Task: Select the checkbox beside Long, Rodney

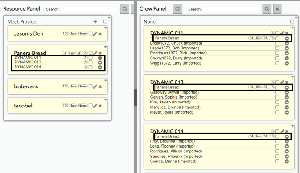Action: point(277,146)
